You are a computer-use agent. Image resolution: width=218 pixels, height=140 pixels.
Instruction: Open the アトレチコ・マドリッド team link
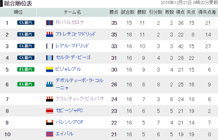pos(75,34)
